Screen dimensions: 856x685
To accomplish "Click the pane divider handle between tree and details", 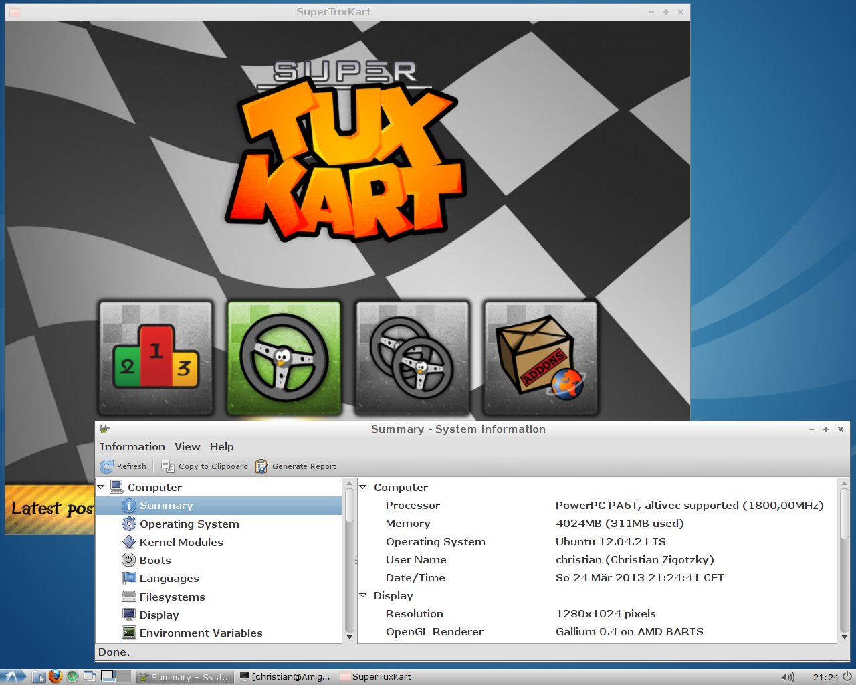I will [x=356, y=561].
